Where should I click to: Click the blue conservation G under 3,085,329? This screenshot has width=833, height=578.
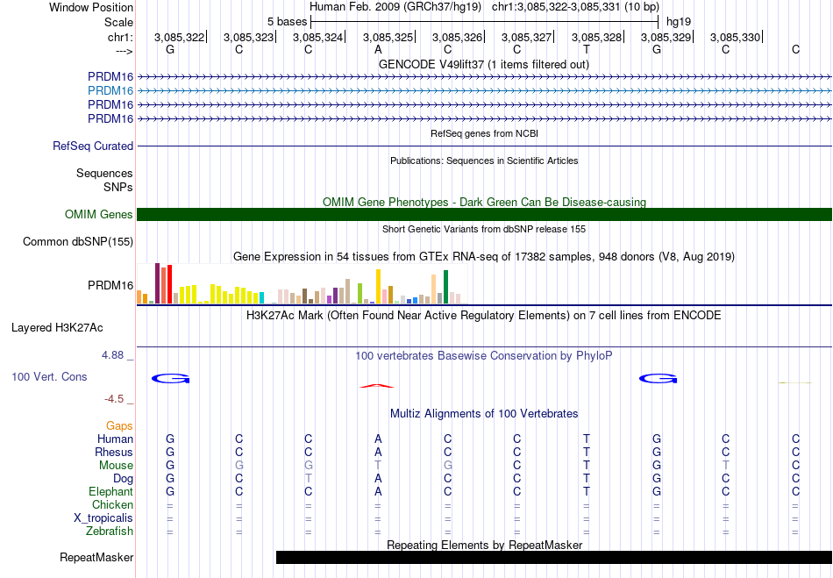(x=658, y=378)
